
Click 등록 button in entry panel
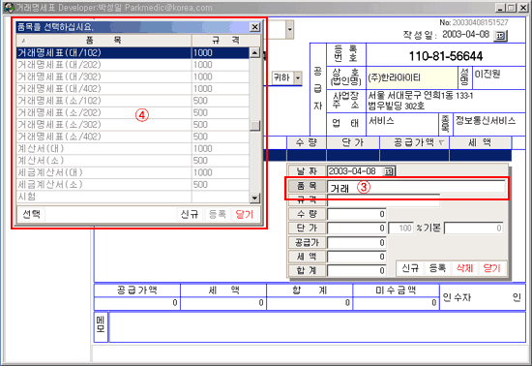tap(437, 268)
